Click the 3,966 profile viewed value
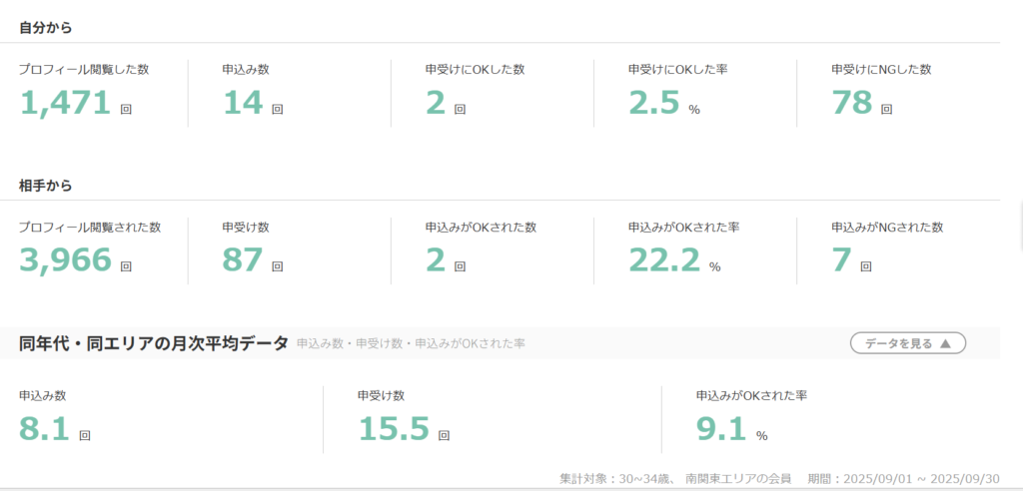Screen dimensions: 1023x491 (65, 259)
